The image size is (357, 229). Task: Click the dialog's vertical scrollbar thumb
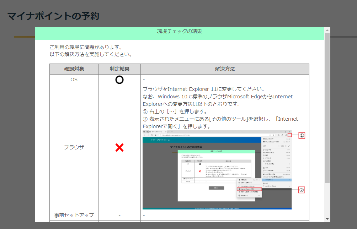tap(327, 108)
